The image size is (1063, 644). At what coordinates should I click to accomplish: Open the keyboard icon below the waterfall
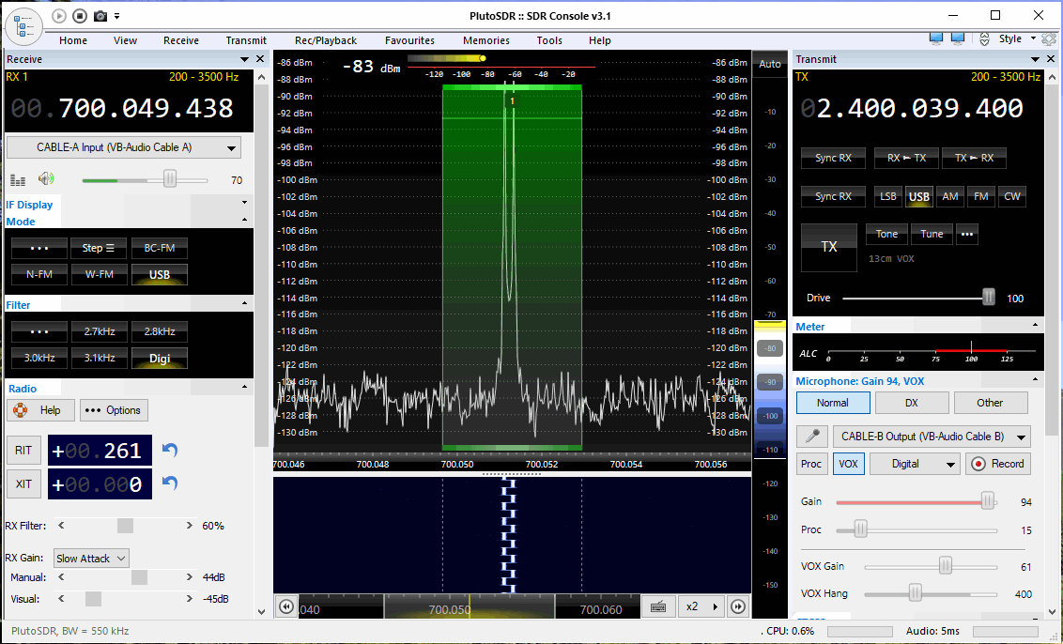658,606
